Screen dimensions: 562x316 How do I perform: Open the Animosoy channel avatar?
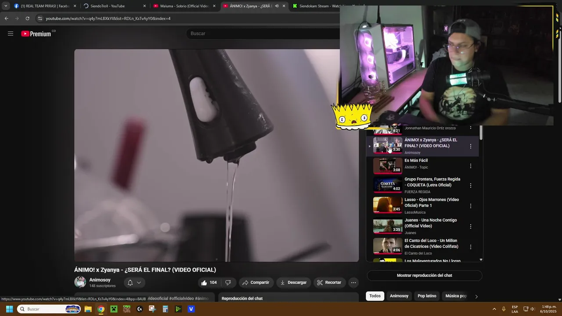pyautogui.click(x=80, y=282)
